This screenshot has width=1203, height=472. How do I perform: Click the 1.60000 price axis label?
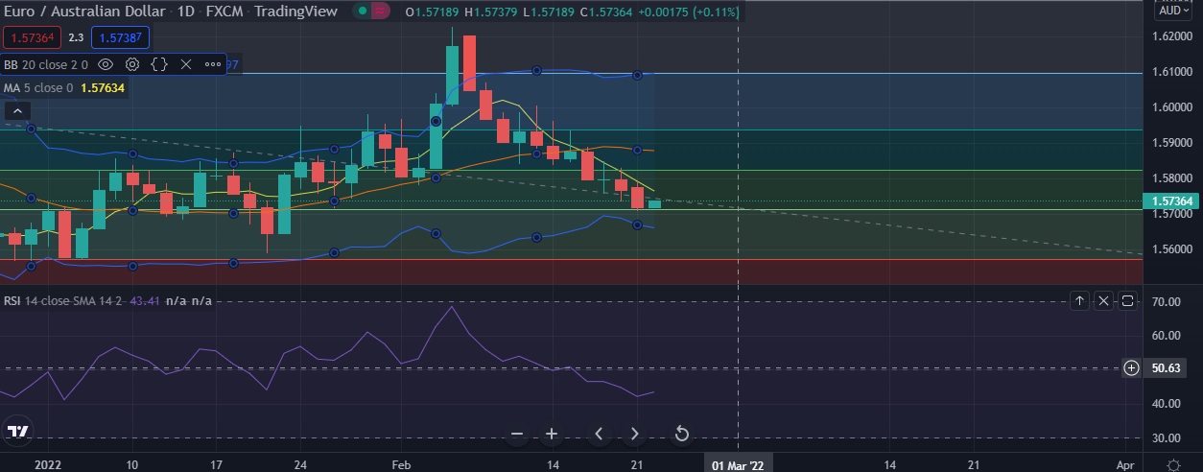pyautogui.click(x=1173, y=107)
